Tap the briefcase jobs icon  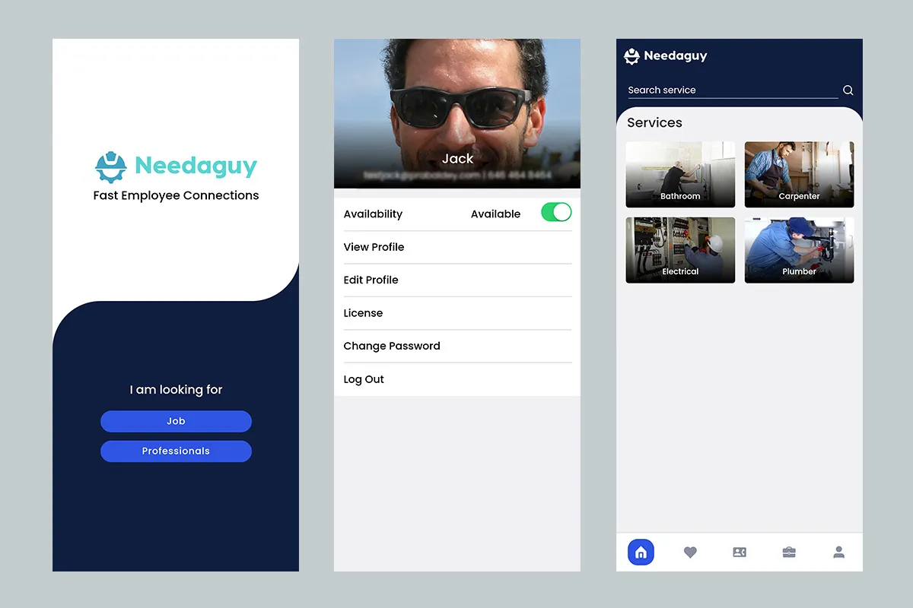click(x=789, y=553)
